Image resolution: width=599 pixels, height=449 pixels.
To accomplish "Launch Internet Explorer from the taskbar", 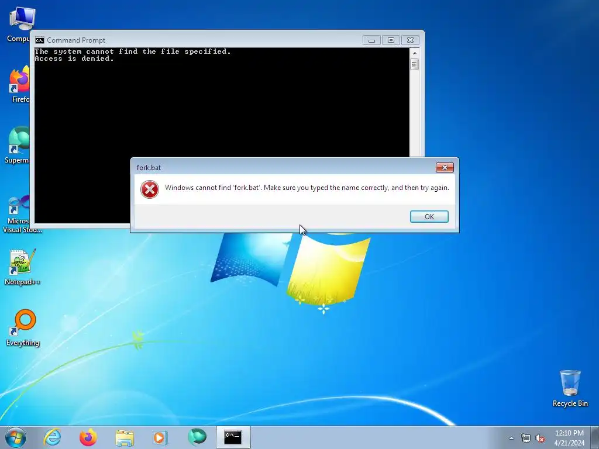I will coord(52,437).
